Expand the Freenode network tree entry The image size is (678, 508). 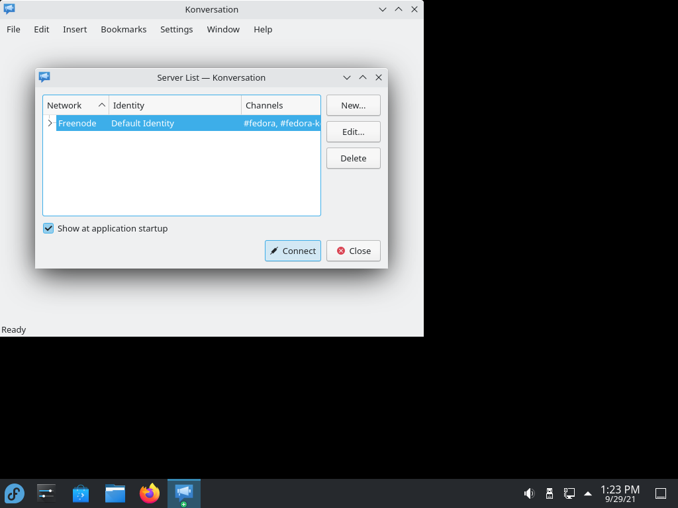[x=50, y=123]
